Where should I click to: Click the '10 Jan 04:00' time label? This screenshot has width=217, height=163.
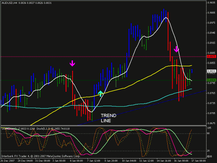point(129,161)
